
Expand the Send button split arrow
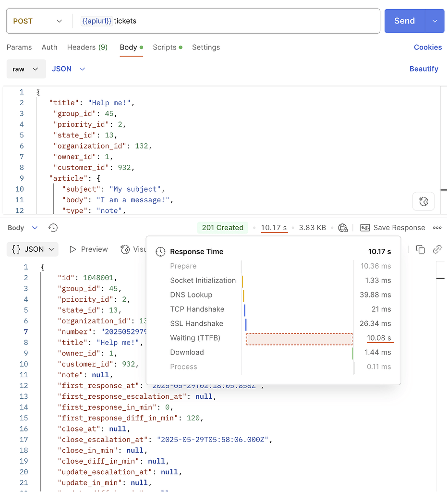coord(434,21)
